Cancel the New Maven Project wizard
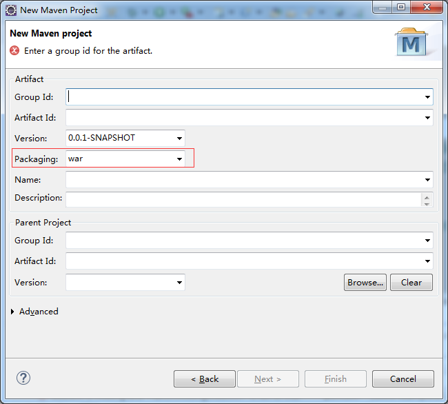The height and width of the screenshot is (404, 448). [x=403, y=379]
